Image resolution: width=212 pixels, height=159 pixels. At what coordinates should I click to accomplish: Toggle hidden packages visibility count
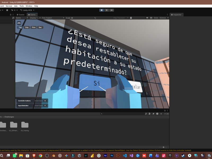(166, 114)
